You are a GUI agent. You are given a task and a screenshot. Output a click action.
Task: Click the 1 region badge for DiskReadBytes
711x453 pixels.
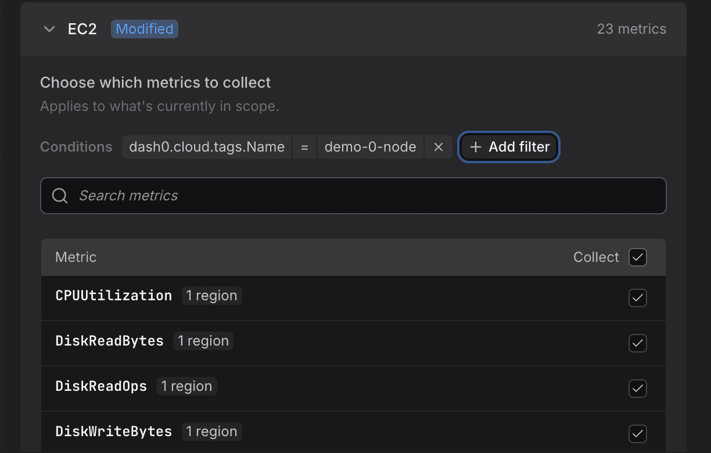point(203,341)
